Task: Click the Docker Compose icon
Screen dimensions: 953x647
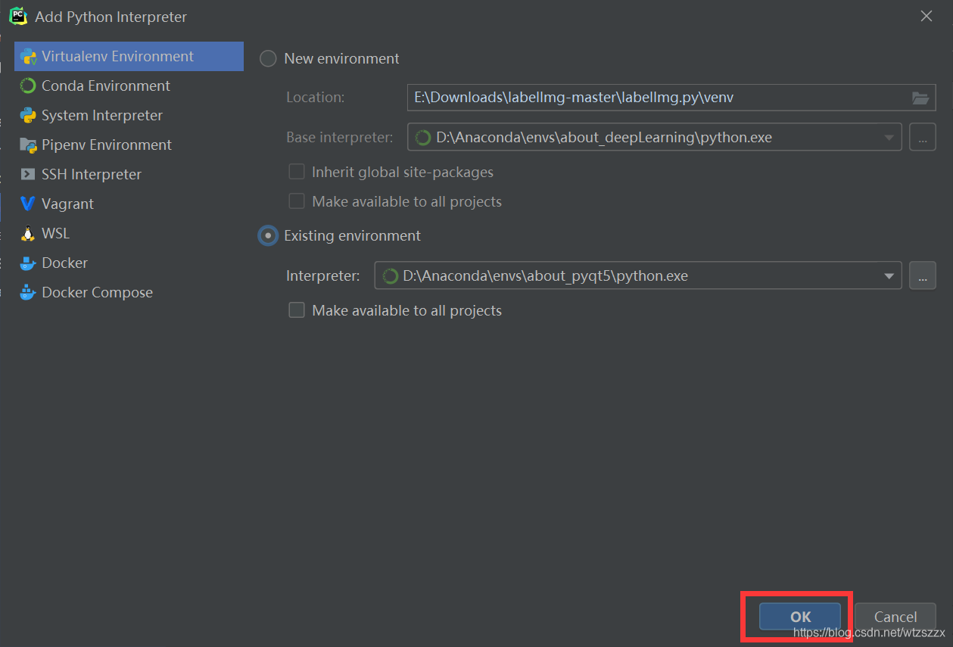Action: [x=28, y=293]
